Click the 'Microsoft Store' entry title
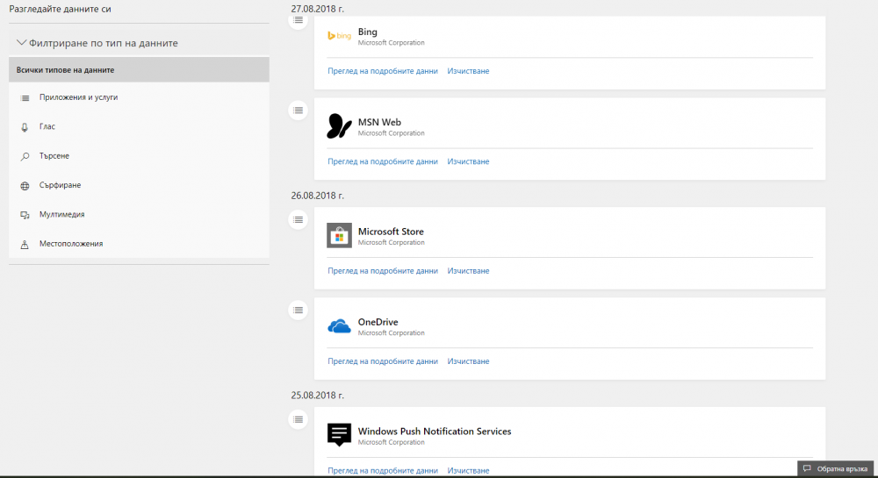 (x=391, y=232)
